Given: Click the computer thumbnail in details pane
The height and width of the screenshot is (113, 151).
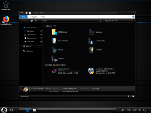Looking at the screenshot, I should pyautogui.click(x=26, y=89).
